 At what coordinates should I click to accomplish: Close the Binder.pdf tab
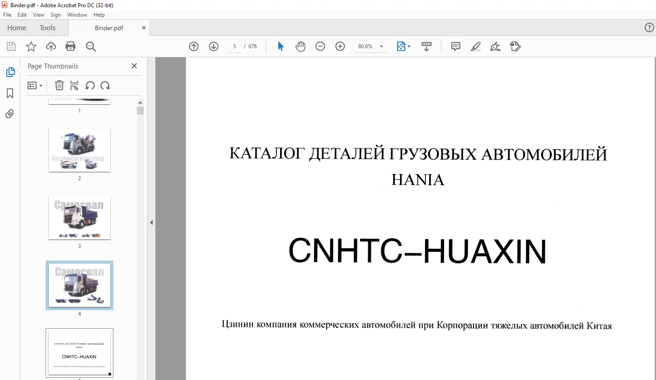pyautogui.click(x=144, y=28)
